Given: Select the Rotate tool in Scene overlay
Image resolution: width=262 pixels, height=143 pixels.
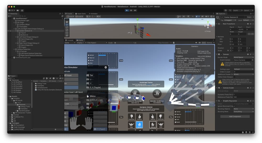Looking at the screenshot, I should pos(67,27).
